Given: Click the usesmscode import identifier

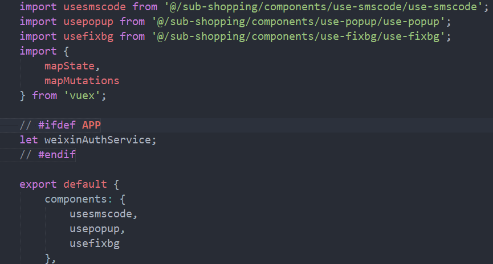Looking at the screenshot, I should (x=95, y=7).
